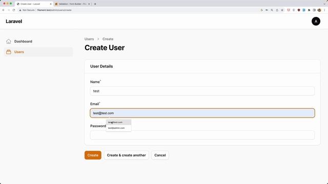Click the Not Secure warning icon
328x184 pixels.
20,10
